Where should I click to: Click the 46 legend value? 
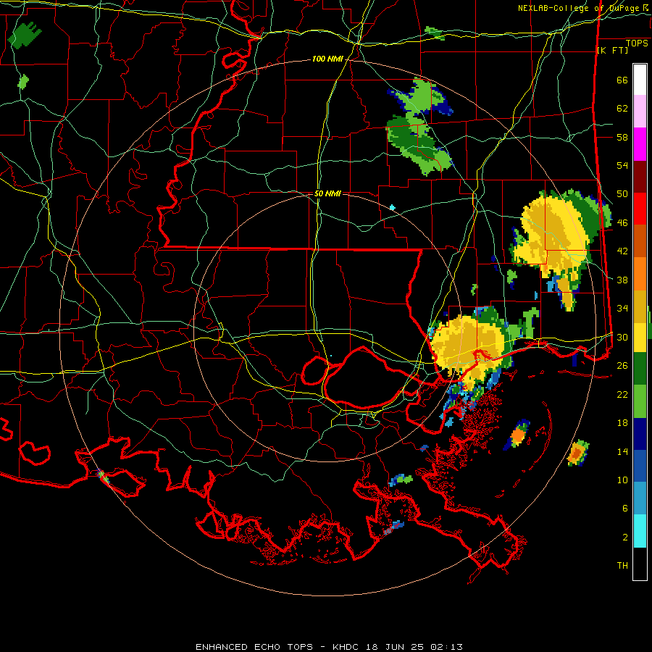(x=622, y=223)
